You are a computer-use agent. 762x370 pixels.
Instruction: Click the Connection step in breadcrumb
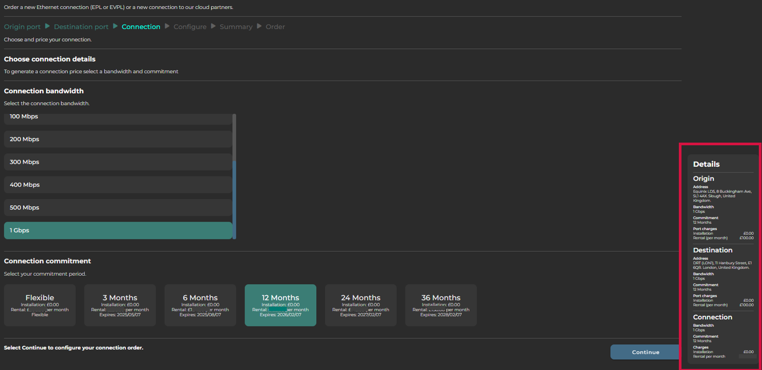coord(141,27)
